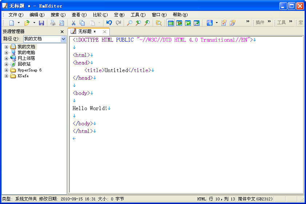Click the Find magnifier icon
Screen dimensions: 306x204
(129, 23)
